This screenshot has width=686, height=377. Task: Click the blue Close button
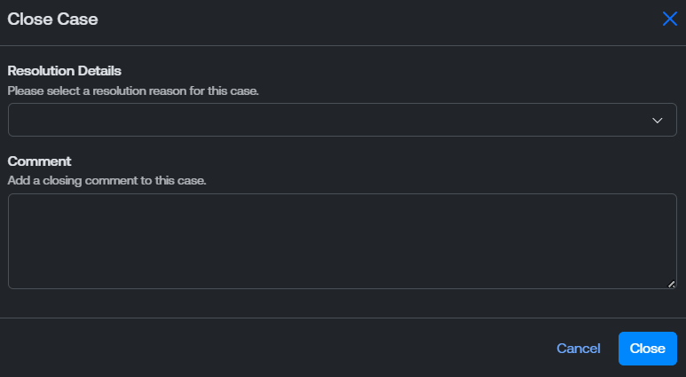(648, 349)
